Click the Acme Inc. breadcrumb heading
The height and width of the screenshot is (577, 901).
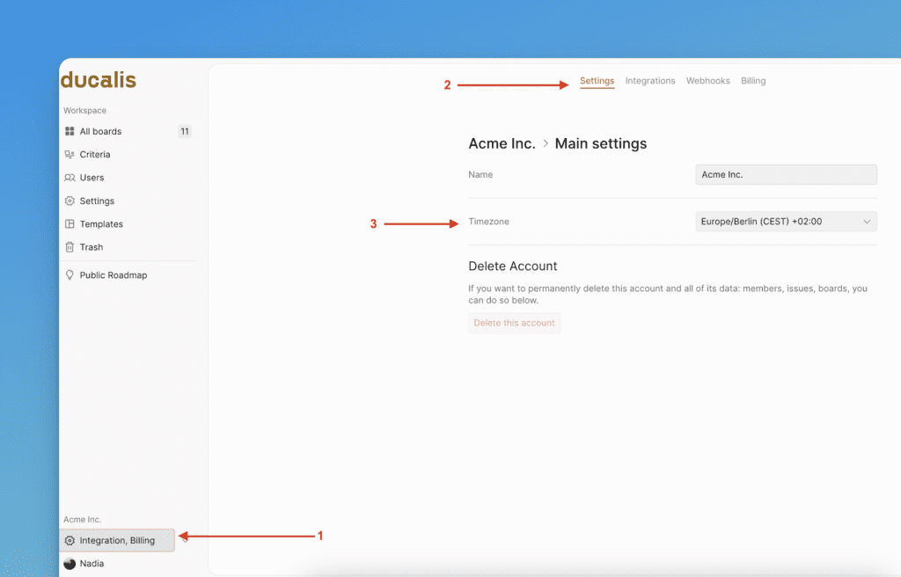pyautogui.click(x=502, y=143)
